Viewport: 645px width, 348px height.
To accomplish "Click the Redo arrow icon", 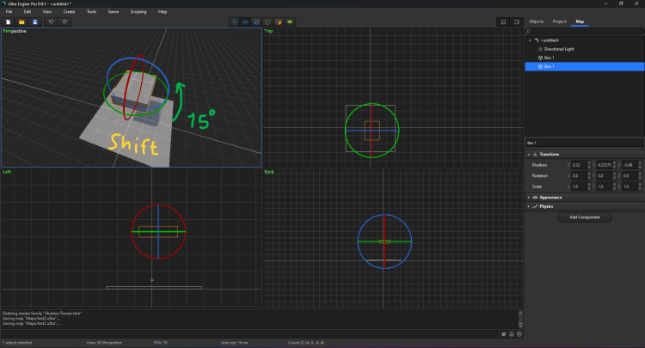I will coord(65,21).
